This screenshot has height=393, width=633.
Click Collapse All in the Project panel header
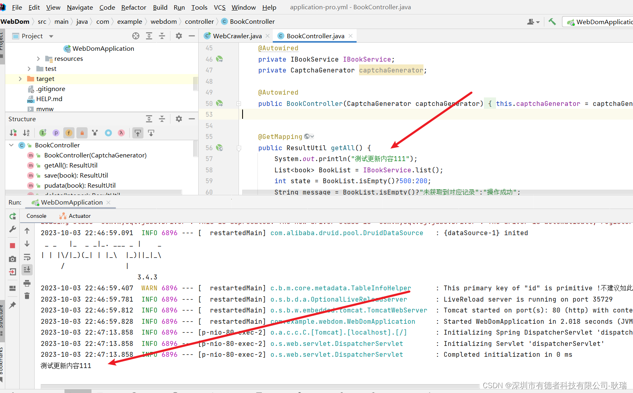[162, 36]
